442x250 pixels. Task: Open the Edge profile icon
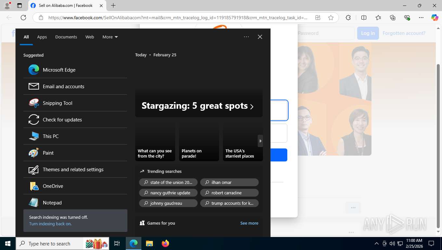coord(7,6)
